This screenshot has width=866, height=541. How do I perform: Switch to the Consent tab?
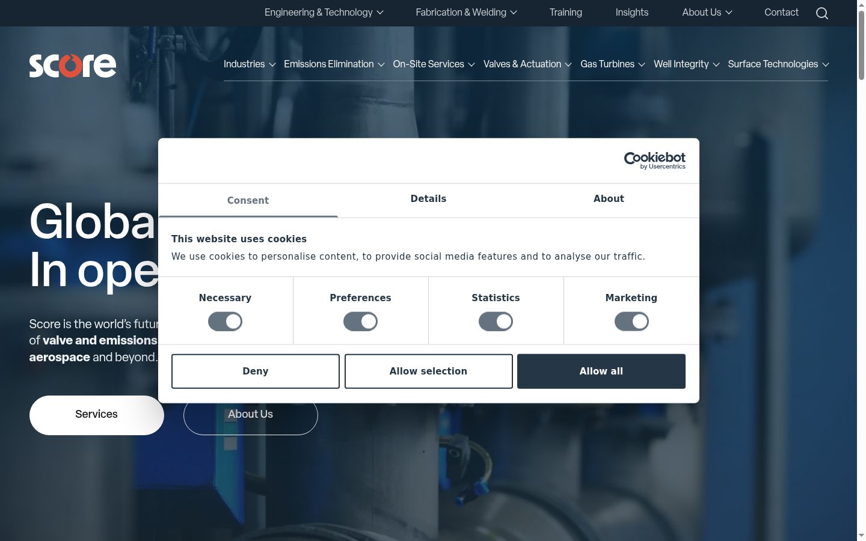(248, 201)
